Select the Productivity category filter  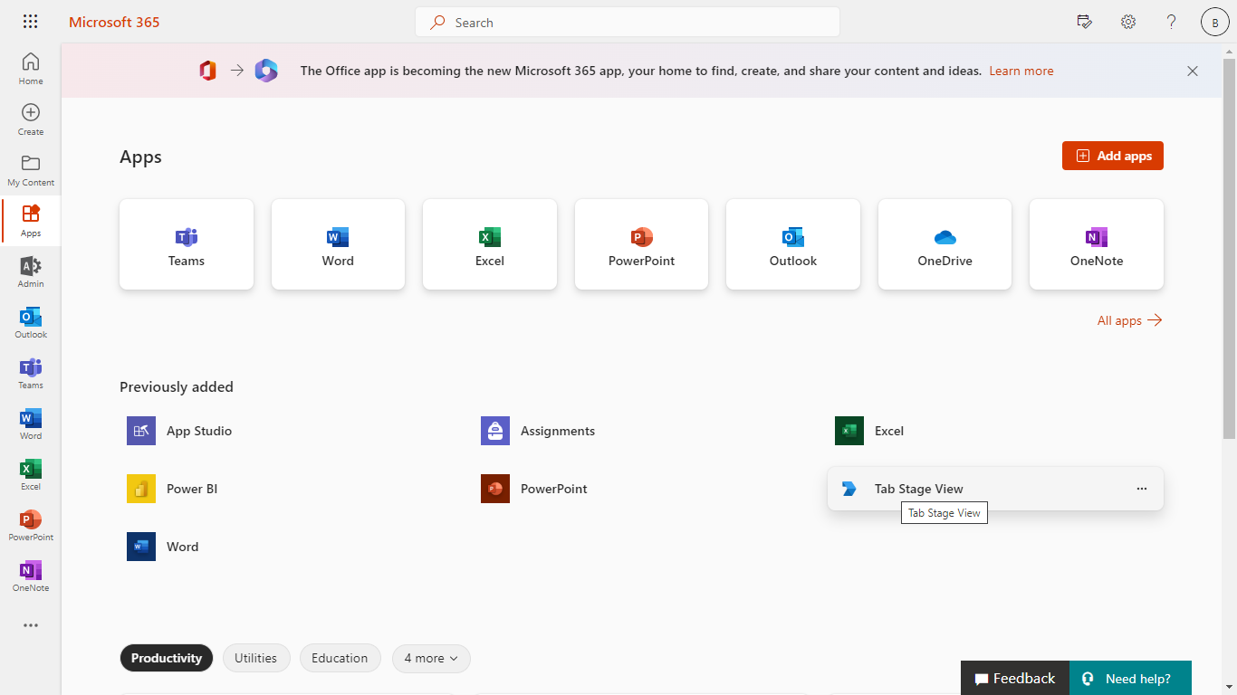point(166,658)
